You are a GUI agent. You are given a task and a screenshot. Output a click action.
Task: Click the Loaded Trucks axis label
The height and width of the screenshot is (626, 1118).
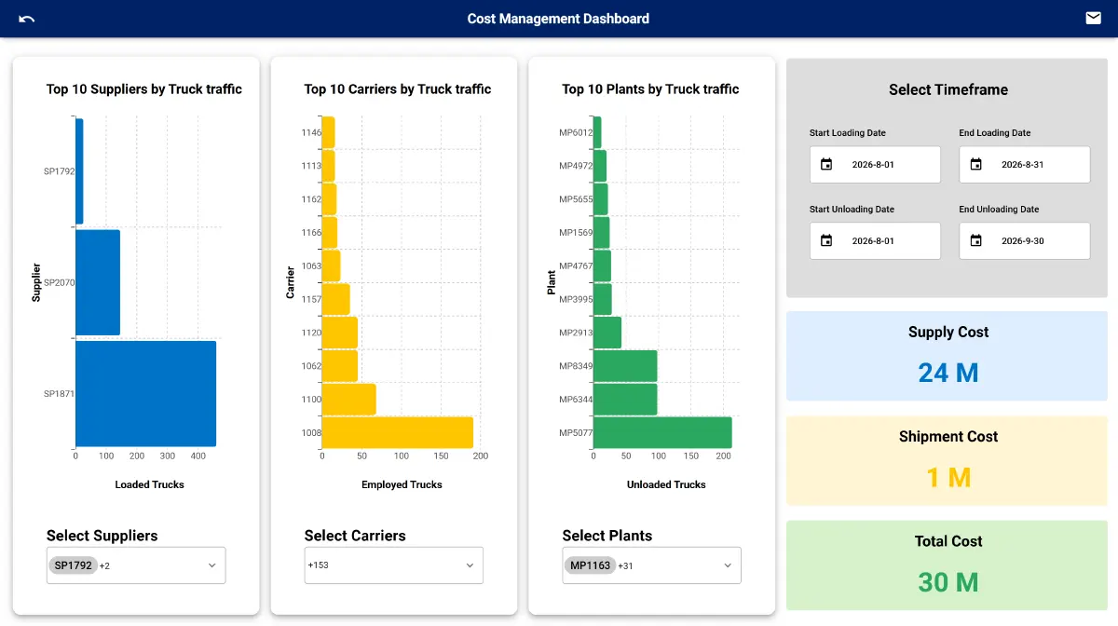[x=150, y=484]
